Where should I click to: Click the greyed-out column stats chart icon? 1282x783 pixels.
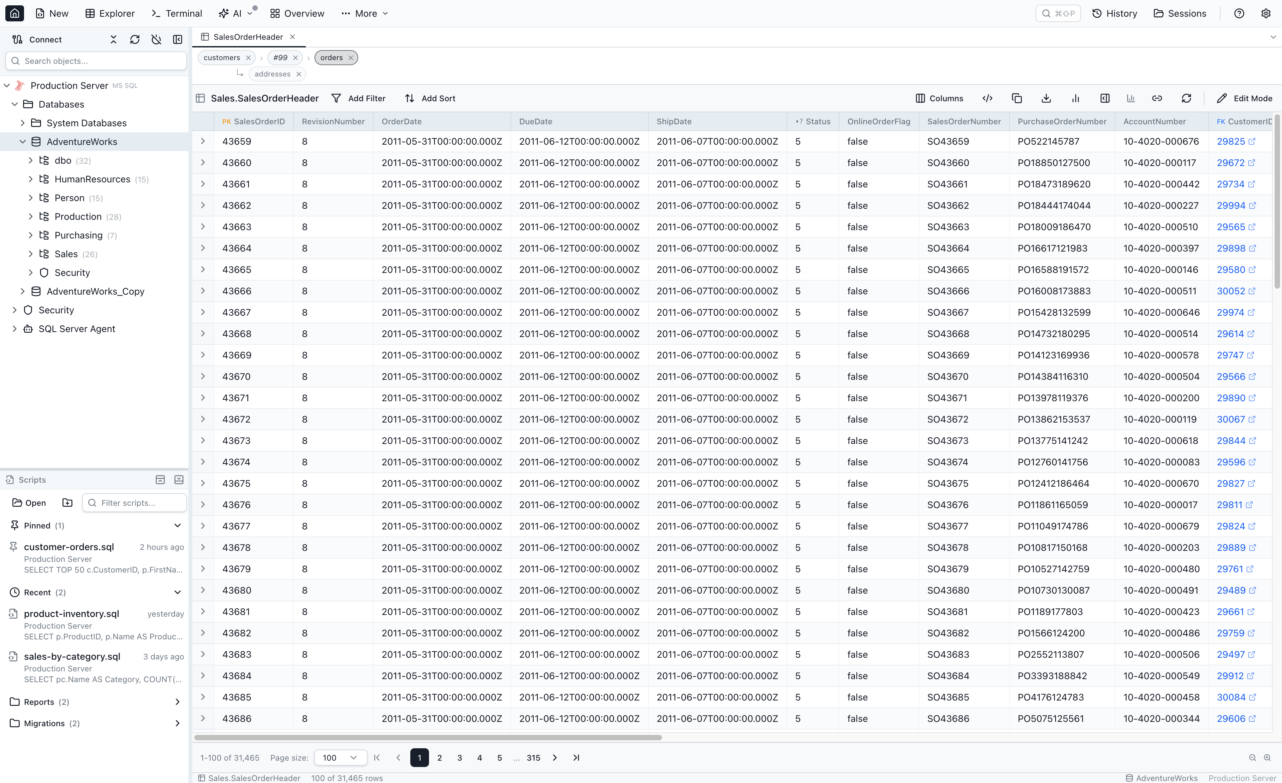(1130, 99)
